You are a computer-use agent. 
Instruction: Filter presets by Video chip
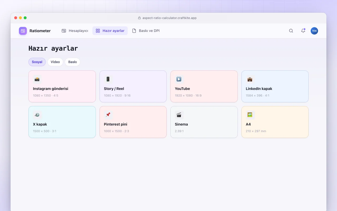(x=55, y=62)
